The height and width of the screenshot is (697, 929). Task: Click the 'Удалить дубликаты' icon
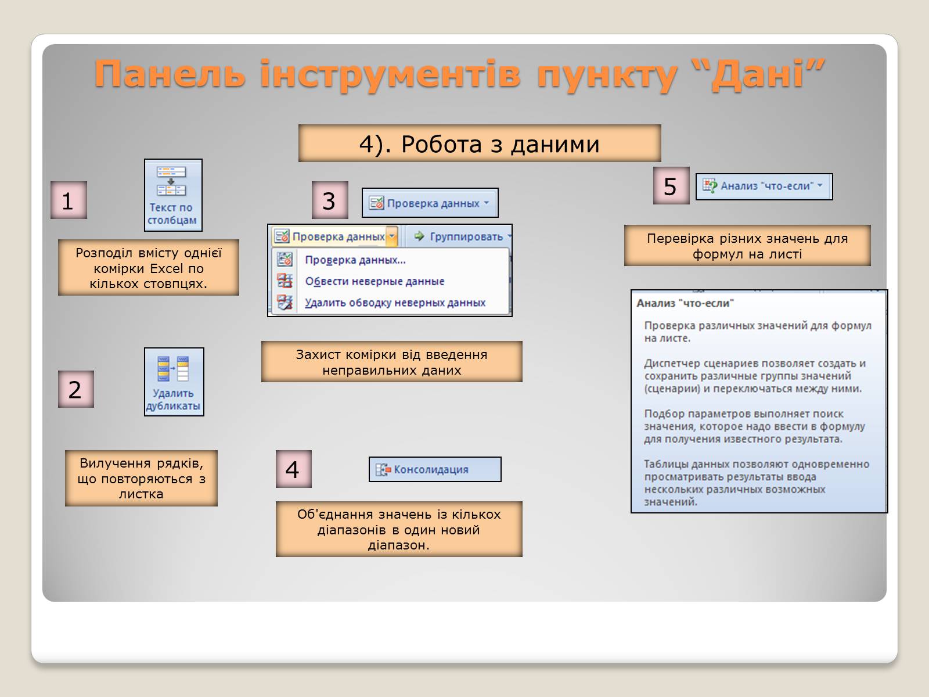pos(173,369)
